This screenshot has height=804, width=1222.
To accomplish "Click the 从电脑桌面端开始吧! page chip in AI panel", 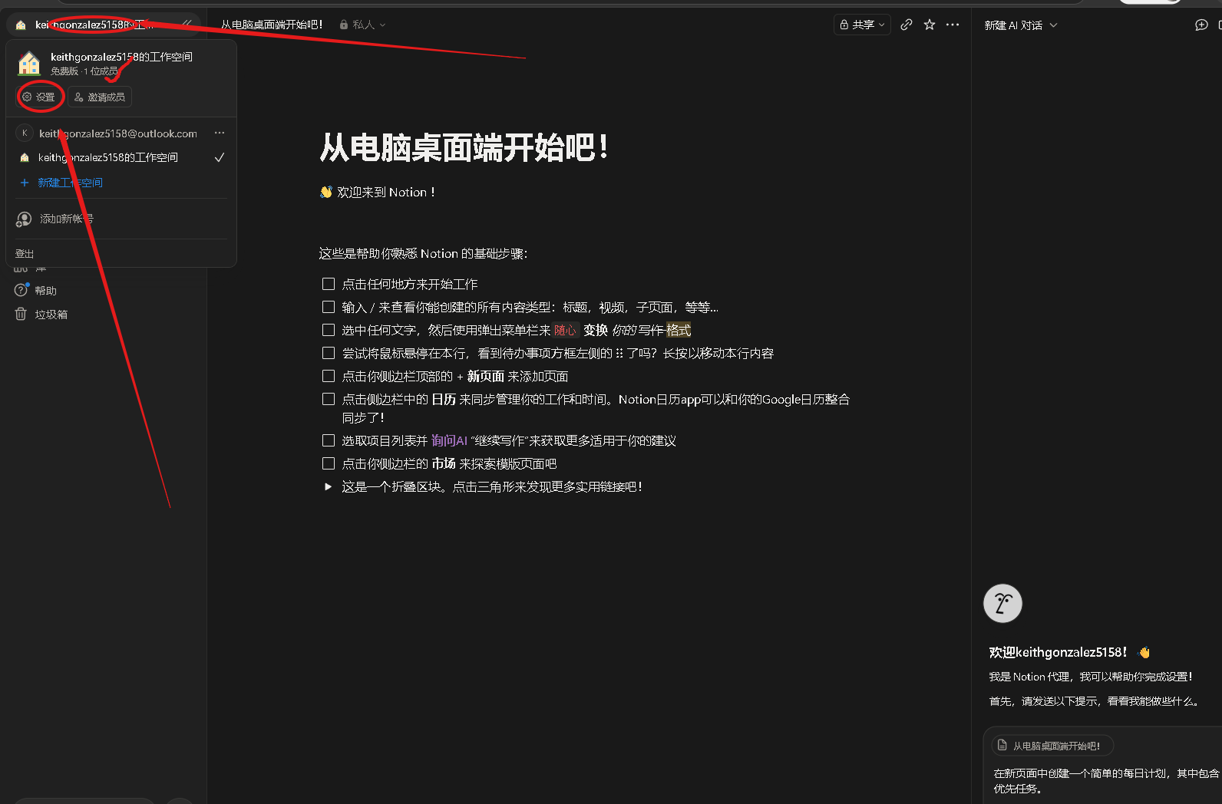I will pos(1052,746).
